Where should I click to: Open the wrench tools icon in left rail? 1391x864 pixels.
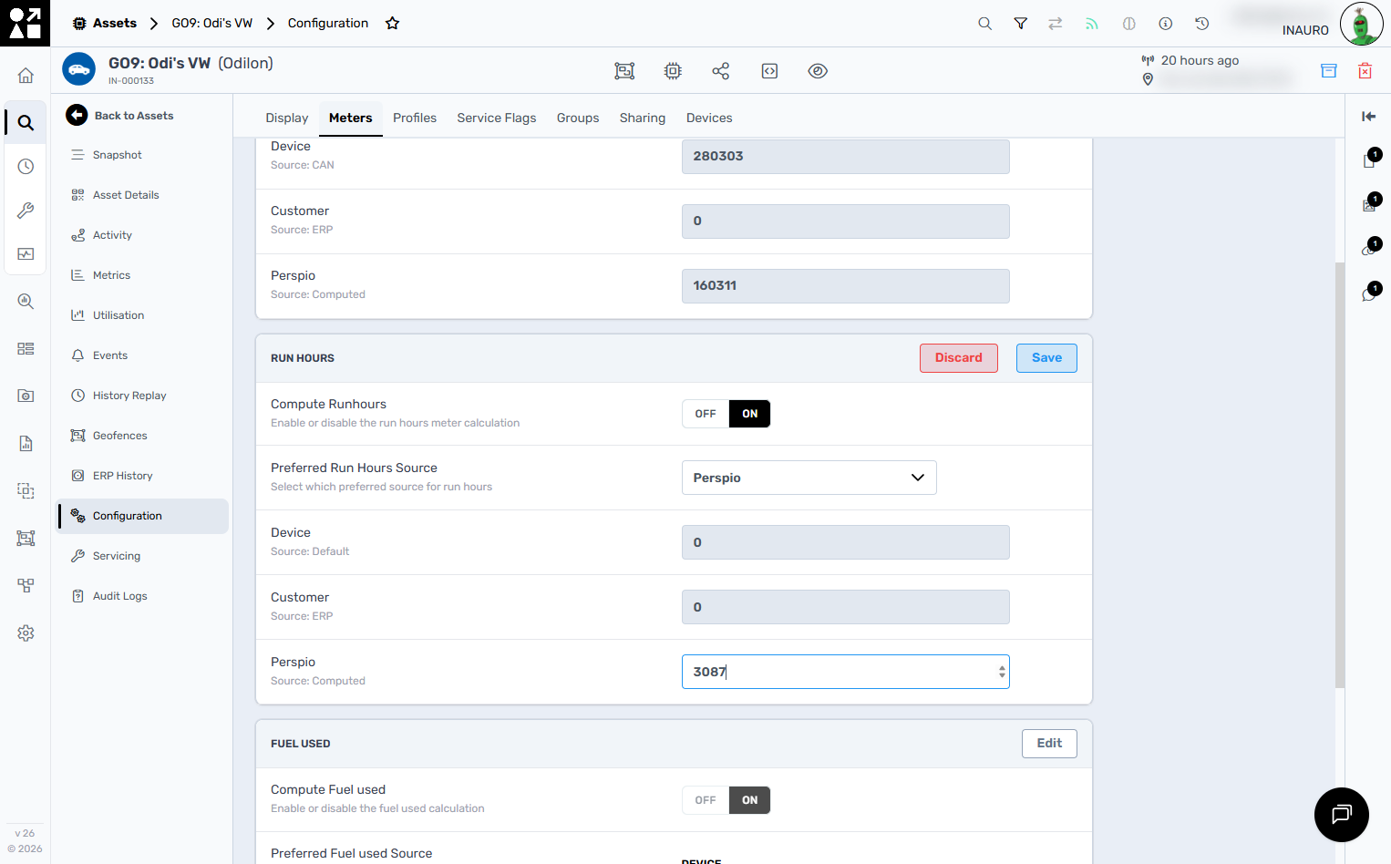tap(26, 211)
